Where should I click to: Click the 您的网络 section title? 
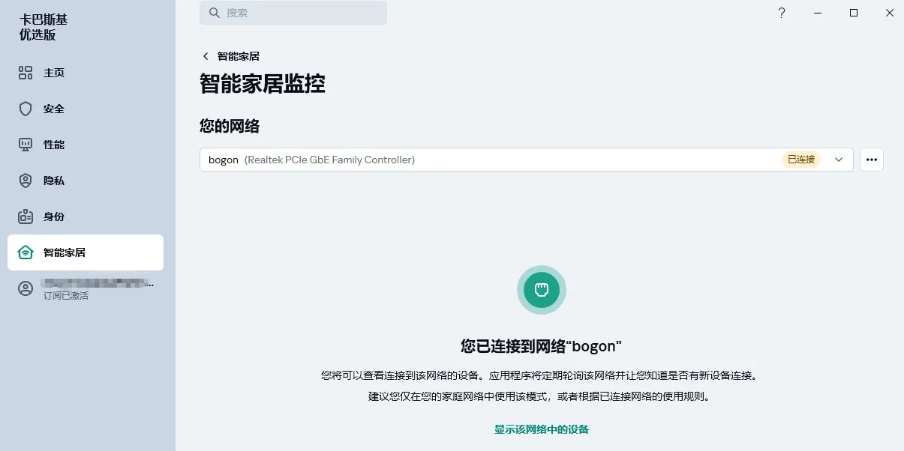(x=230, y=126)
